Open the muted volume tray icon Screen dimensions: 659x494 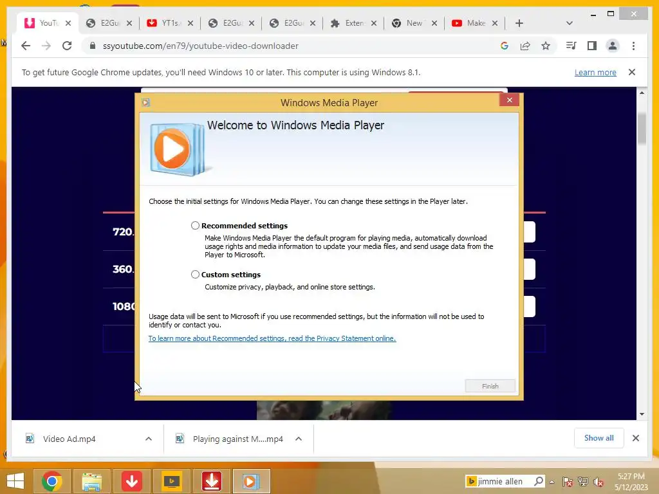(x=599, y=482)
